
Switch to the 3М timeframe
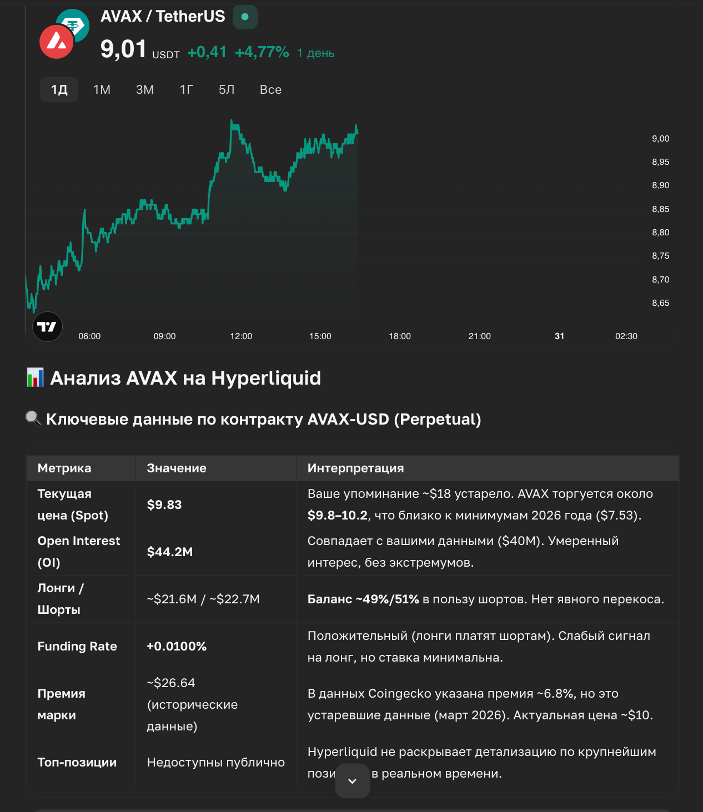(145, 89)
